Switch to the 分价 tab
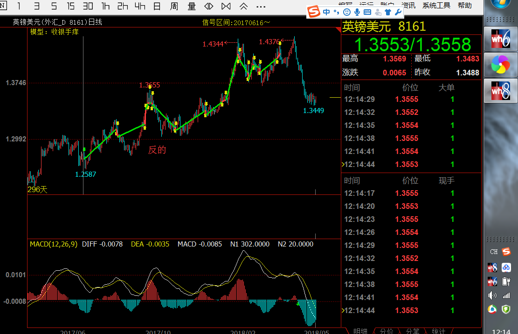Viewport: 518px width, 334px height. pos(386,331)
